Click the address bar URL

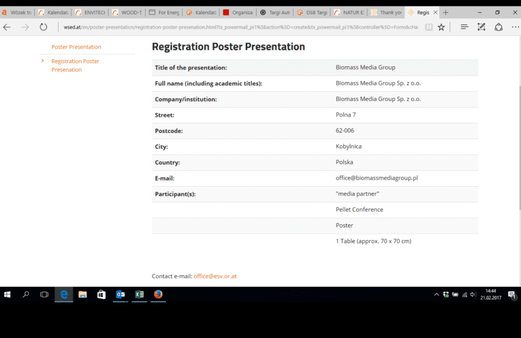240,27
